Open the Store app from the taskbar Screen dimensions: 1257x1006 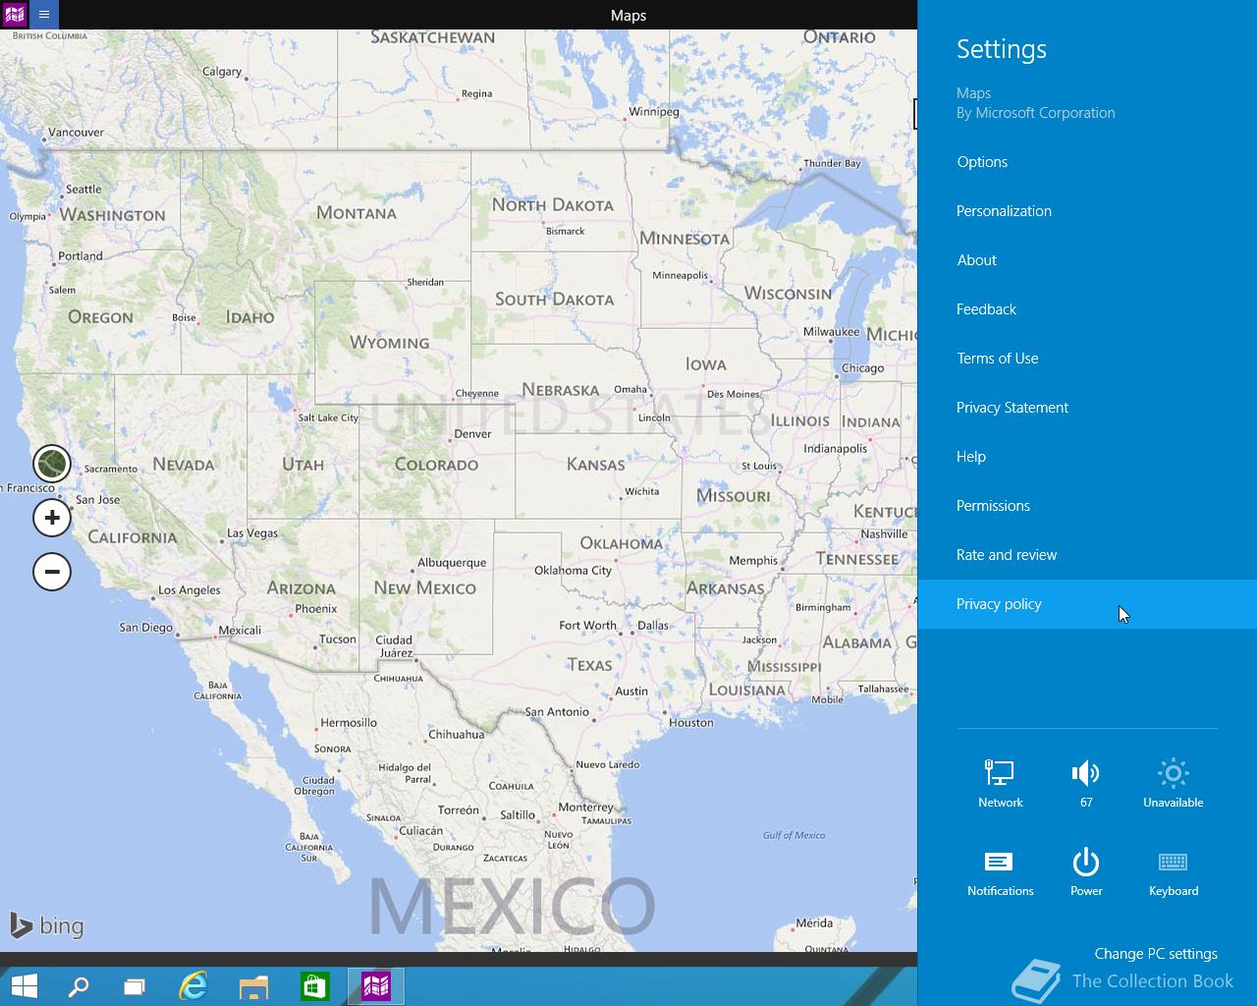[x=314, y=986]
